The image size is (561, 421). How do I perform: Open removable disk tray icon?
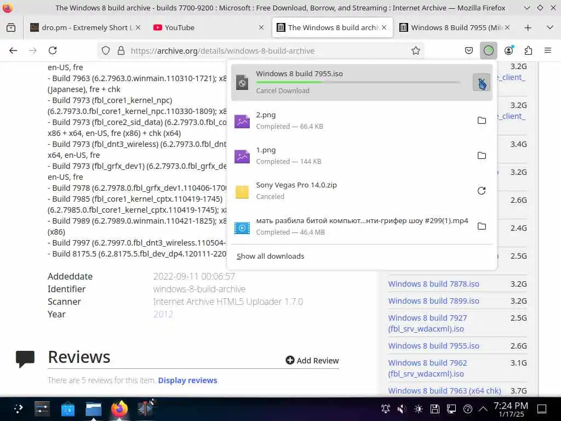[x=434, y=409]
